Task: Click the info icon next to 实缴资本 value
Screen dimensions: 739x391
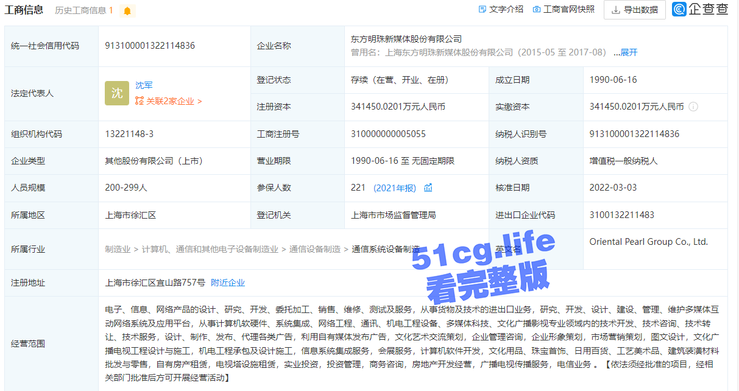Action: click(693, 107)
